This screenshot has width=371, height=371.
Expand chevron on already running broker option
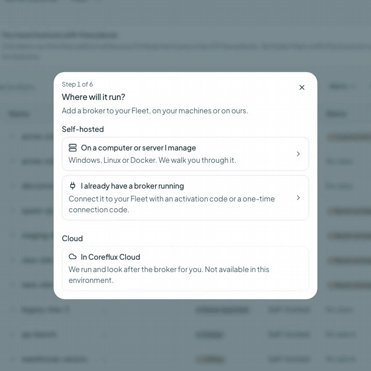(x=298, y=197)
